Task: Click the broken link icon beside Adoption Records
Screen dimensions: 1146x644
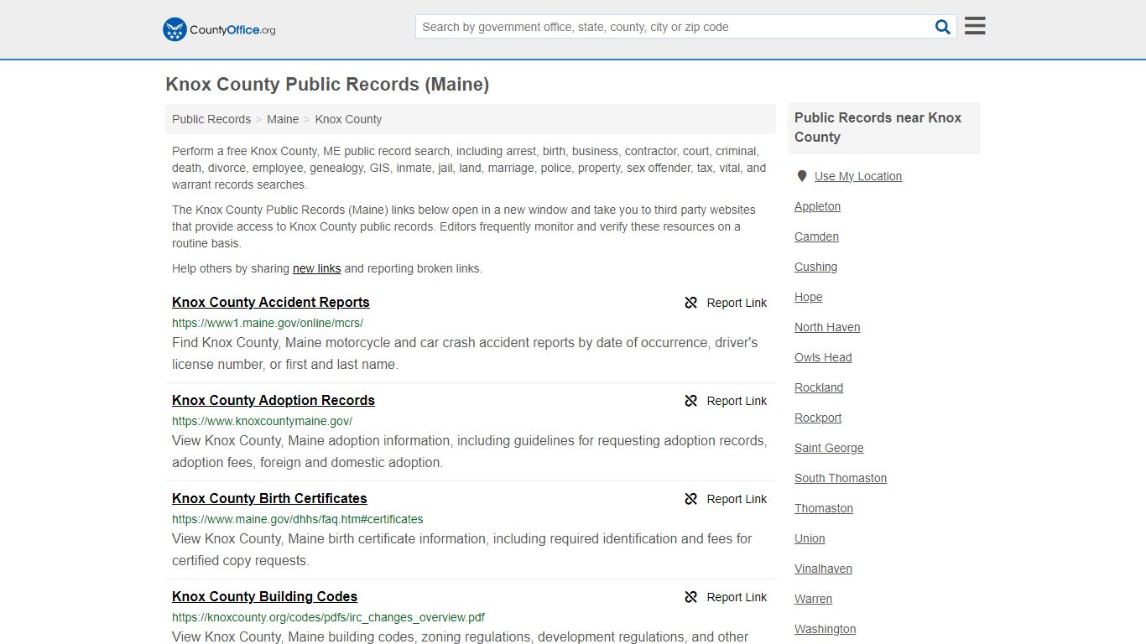Action: point(690,401)
